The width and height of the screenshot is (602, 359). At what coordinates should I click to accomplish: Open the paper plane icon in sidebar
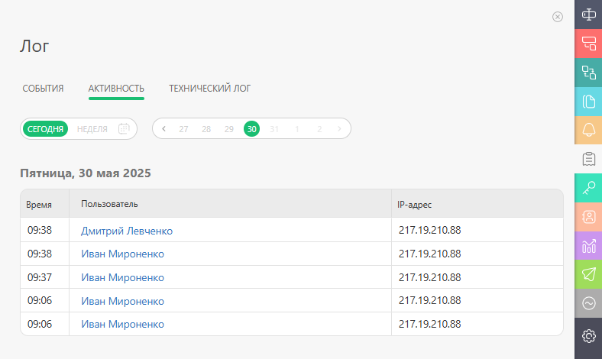point(588,274)
